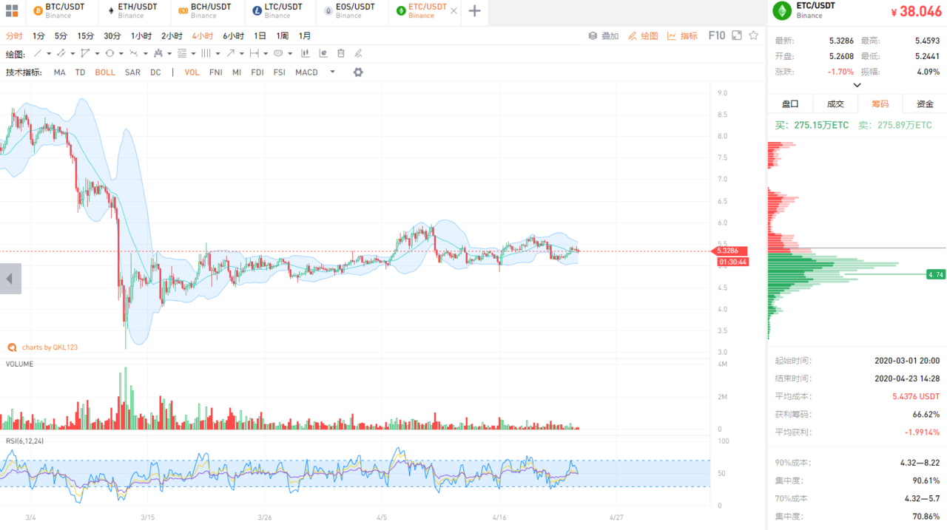The width and height of the screenshot is (947, 530).
Task: Switch to the ETH/USDT tab
Action: point(133,11)
